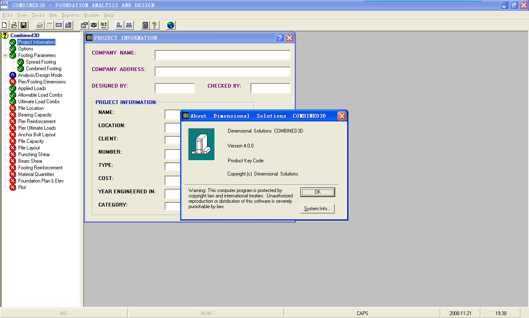Collapse the Footing Parameters tree node
The height and width of the screenshot is (318, 529).
click(x=5, y=55)
